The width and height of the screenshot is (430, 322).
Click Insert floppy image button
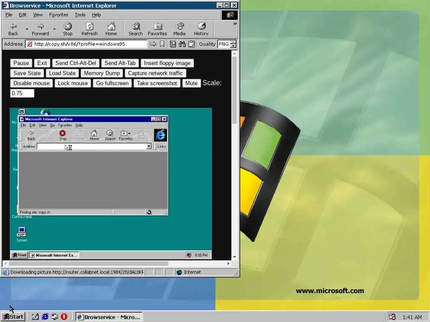[167, 63]
